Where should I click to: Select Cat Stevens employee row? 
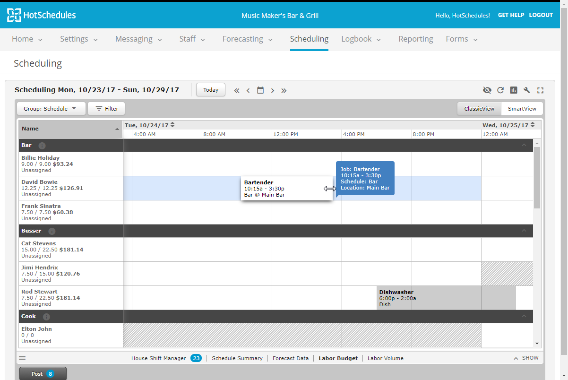pyautogui.click(x=71, y=250)
